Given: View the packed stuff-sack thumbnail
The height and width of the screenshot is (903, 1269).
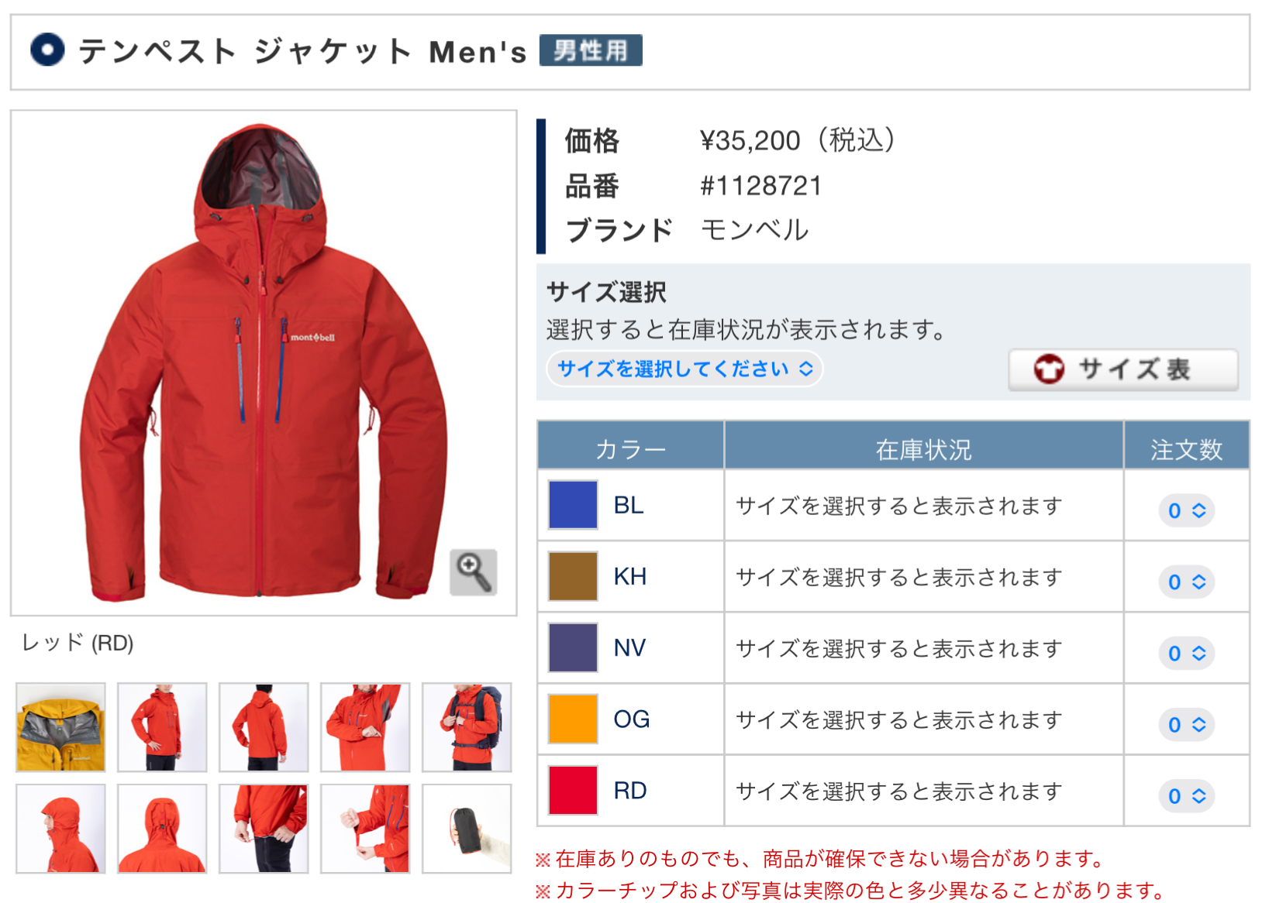Looking at the screenshot, I should [467, 829].
